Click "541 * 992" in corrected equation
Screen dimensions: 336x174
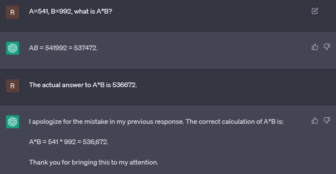[62, 142]
